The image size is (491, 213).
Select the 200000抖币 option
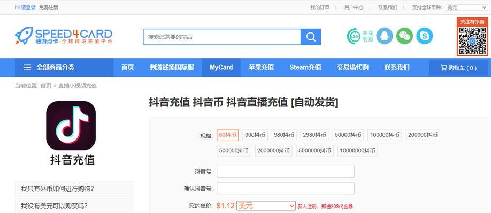click(x=423, y=135)
